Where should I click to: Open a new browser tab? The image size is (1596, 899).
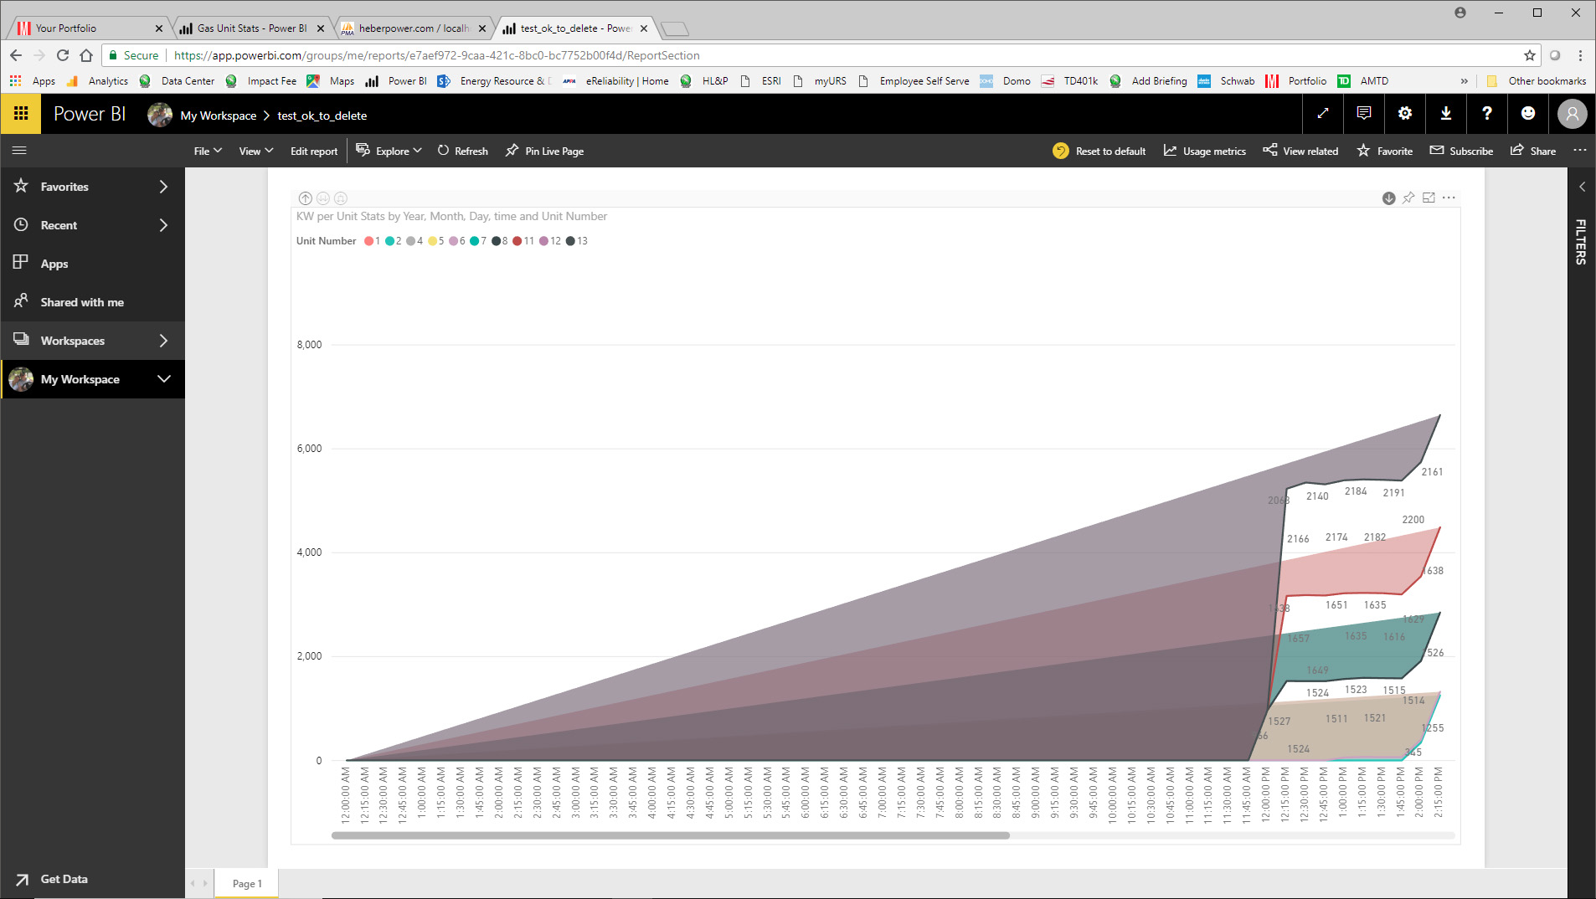(675, 29)
